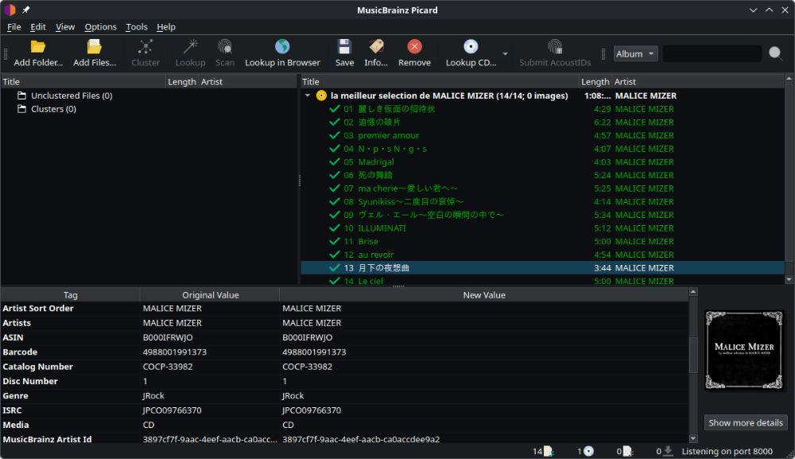Click checkmark icon of track 03 premier amour
Viewport: 795px width, 459px height.
pos(334,135)
